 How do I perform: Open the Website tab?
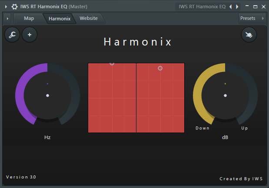89,18
